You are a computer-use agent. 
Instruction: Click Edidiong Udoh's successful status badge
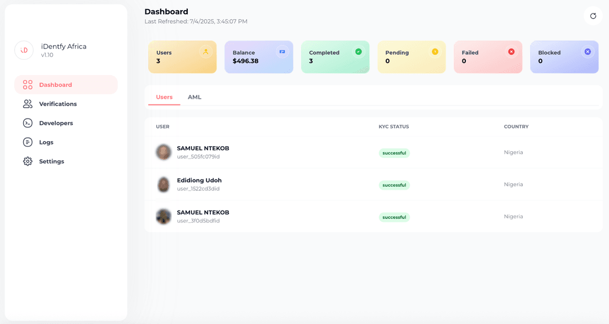[x=394, y=185]
